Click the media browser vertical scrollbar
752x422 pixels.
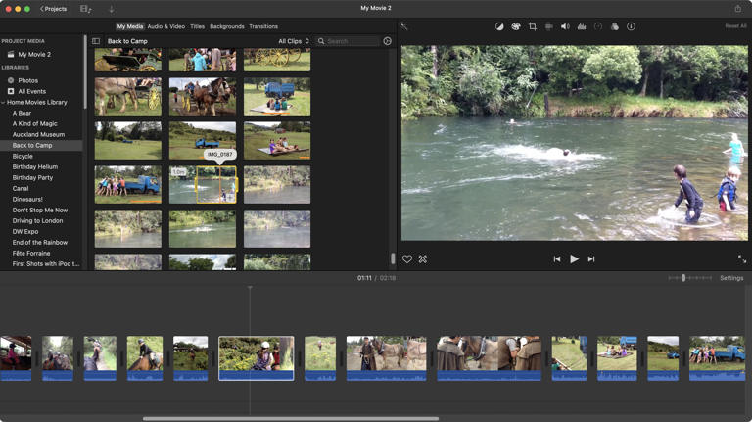click(393, 258)
